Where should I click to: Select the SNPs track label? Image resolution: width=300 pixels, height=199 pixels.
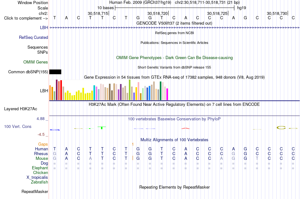tap(43, 52)
